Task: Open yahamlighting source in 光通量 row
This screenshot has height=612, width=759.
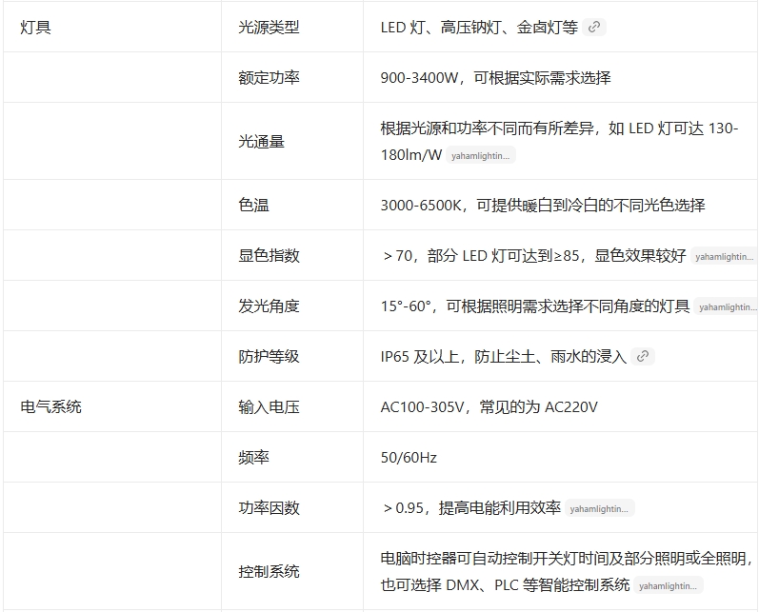Action: (x=481, y=155)
